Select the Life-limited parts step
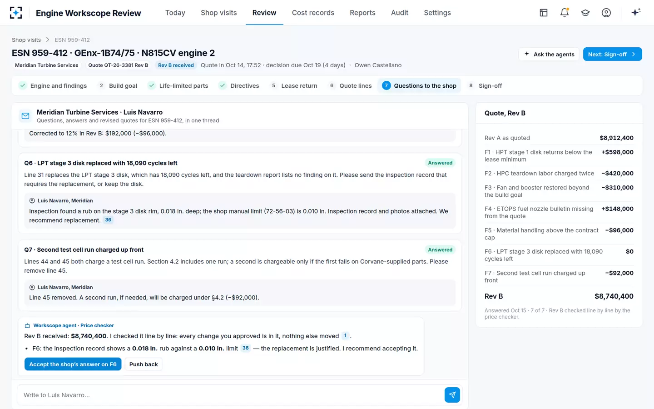Screen dimensions: 654x409 pyautogui.click(x=178, y=85)
